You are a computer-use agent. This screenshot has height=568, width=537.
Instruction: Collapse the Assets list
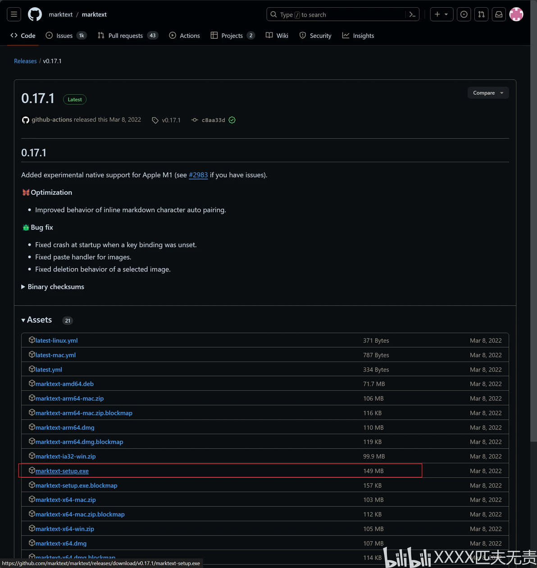click(36, 320)
